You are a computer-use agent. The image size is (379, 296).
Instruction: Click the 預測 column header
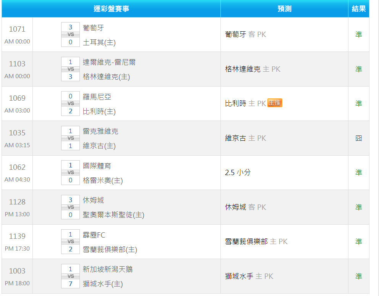tap(285, 9)
